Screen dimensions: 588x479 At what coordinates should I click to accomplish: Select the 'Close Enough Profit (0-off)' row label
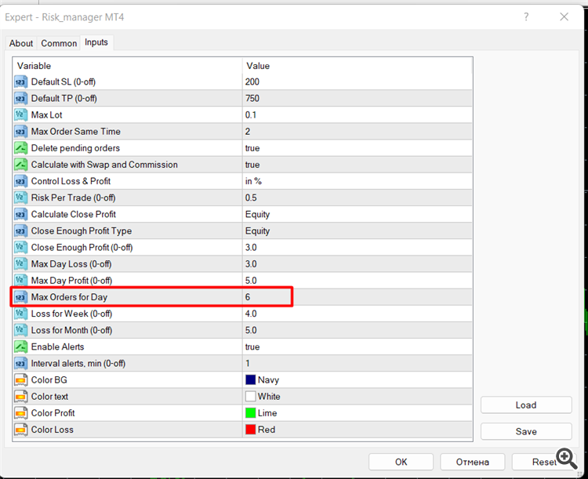[x=82, y=248]
